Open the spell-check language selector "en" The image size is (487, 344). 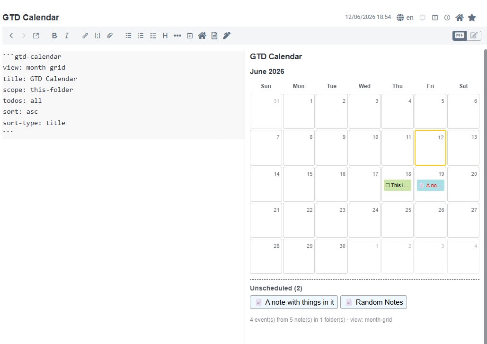(405, 18)
